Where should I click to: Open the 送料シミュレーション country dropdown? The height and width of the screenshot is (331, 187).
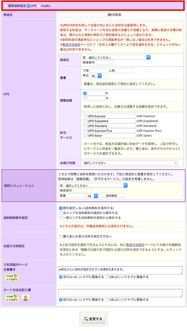coord(95,185)
